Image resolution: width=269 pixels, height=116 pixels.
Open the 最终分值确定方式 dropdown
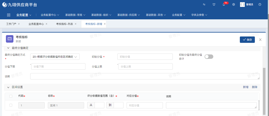click(55, 57)
